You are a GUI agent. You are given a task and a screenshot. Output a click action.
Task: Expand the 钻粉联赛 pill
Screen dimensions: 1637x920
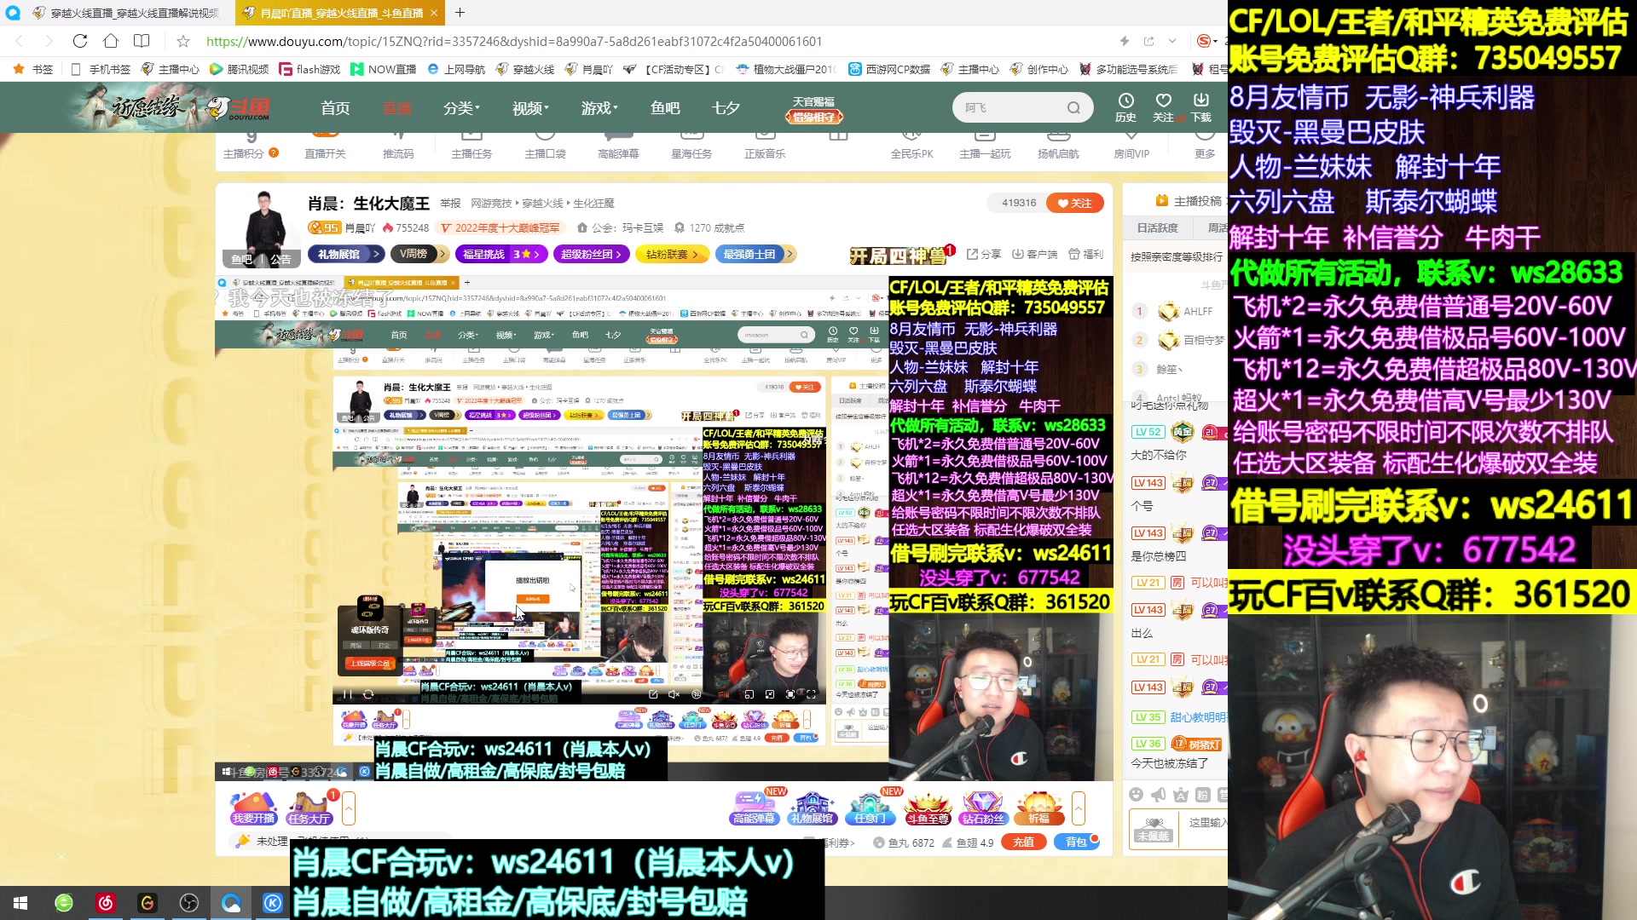coord(672,254)
